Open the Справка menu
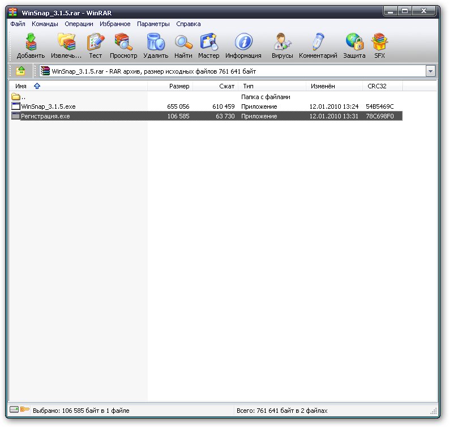The image size is (449, 427). [188, 24]
